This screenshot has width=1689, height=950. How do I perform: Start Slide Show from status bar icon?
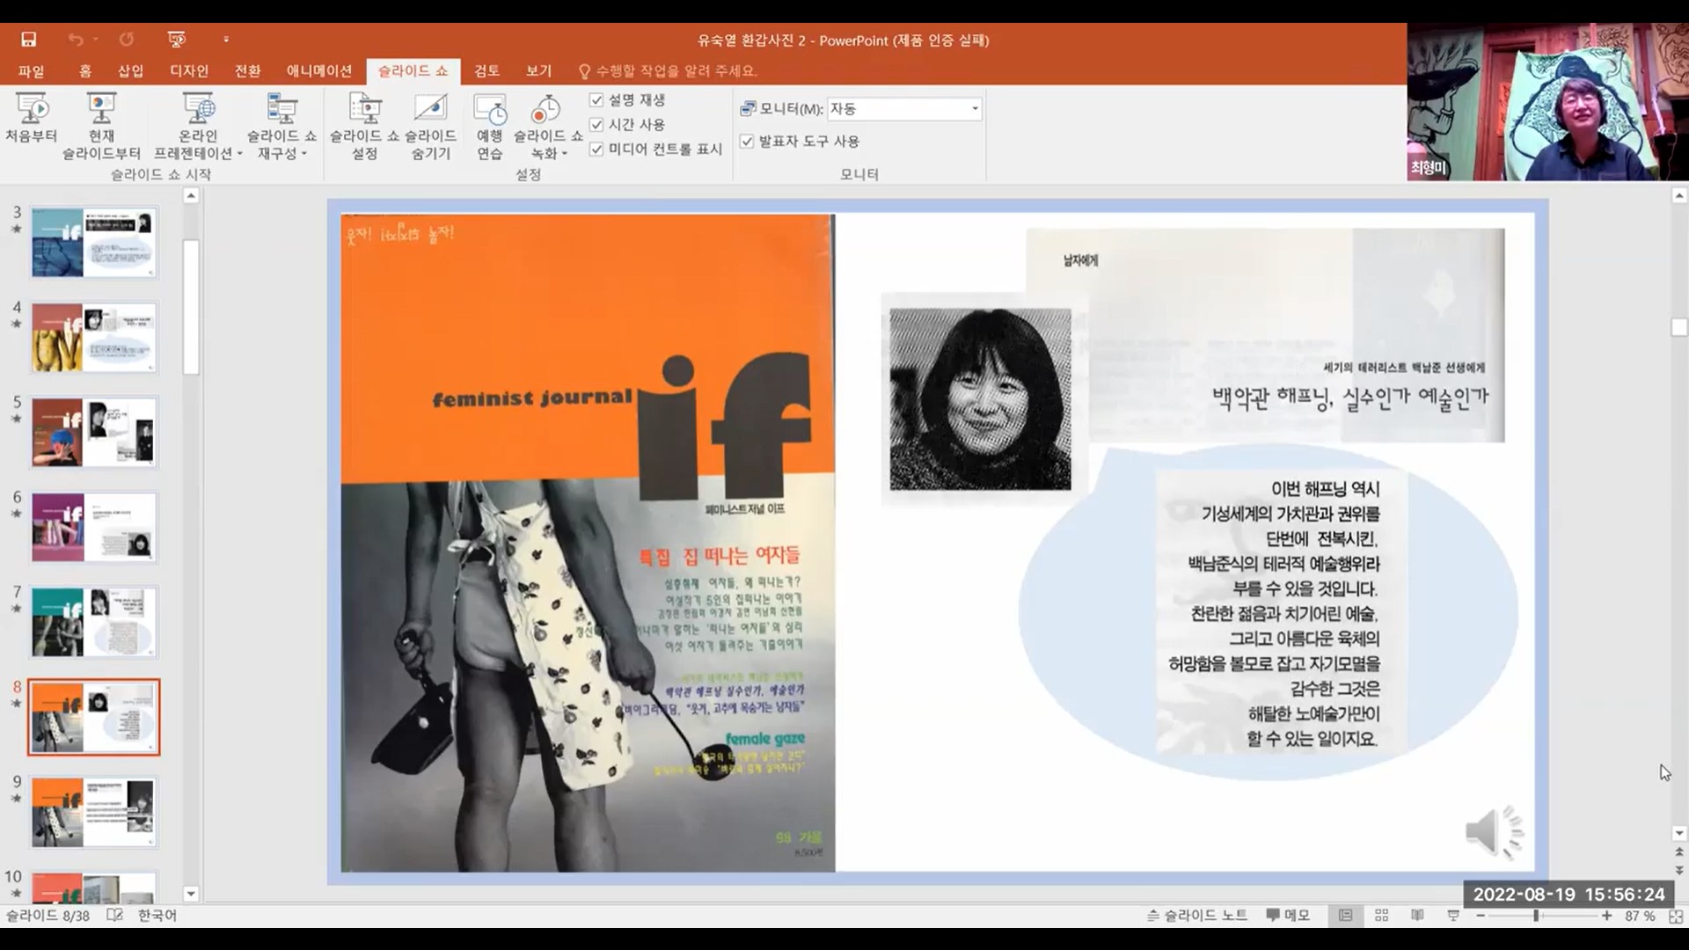(x=1453, y=916)
